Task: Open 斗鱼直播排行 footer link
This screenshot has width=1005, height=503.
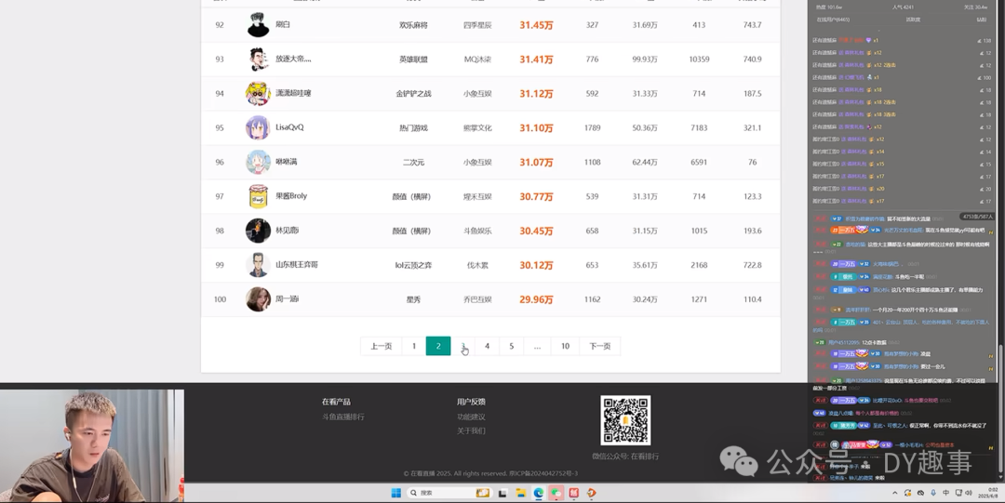Action: 342,417
